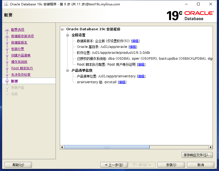Click the highlighted 概要 step marker bullet

click(7, 81)
